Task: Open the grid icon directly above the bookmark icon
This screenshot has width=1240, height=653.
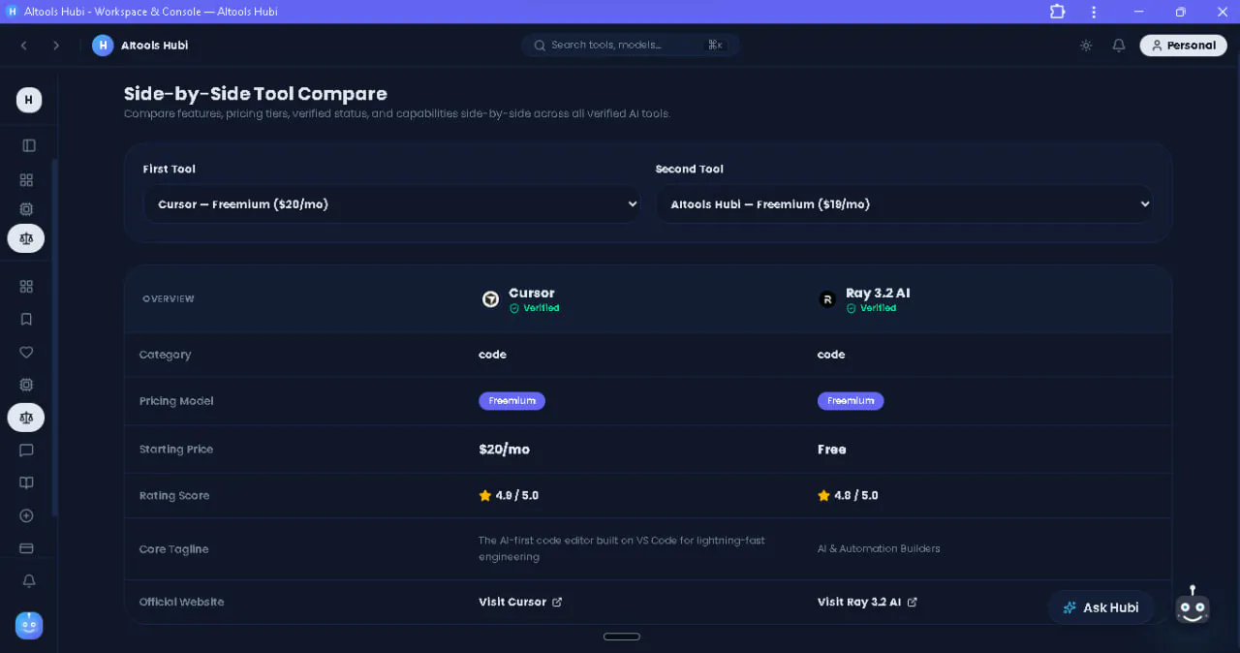Action: (x=26, y=287)
